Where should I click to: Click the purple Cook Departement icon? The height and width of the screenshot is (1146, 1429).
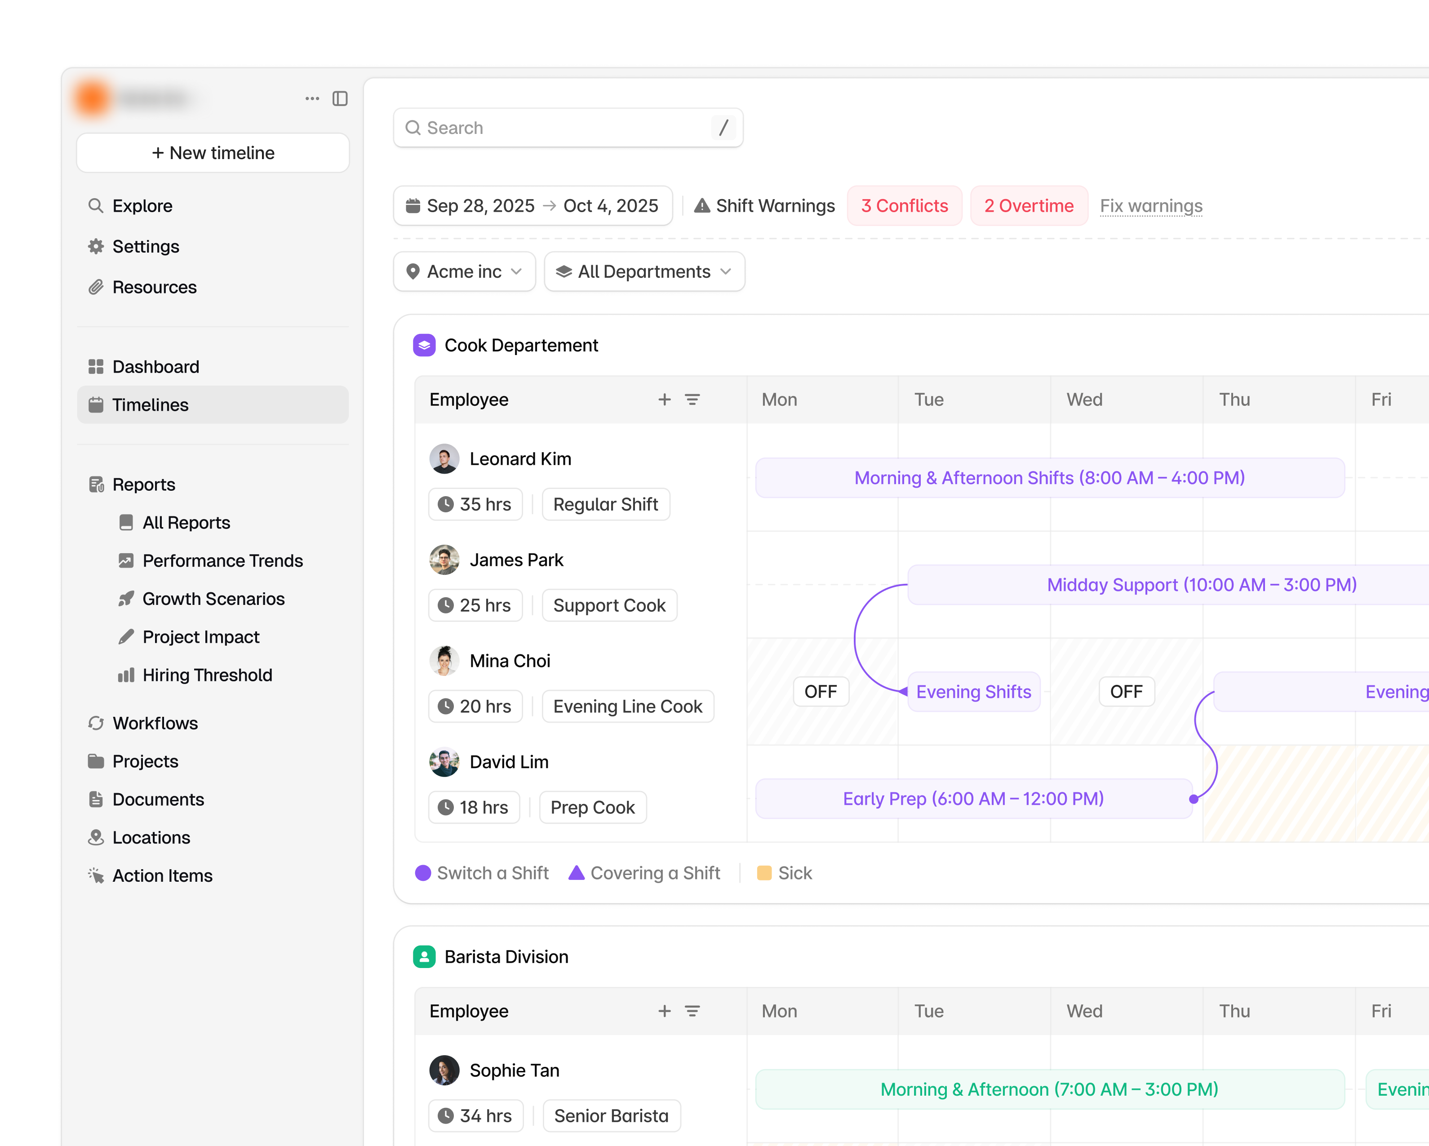pyautogui.click(x=424, y=345)
